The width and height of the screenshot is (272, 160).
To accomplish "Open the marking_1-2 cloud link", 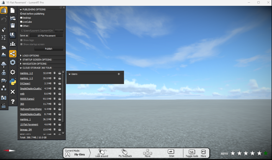I will (x=26, y=73).
